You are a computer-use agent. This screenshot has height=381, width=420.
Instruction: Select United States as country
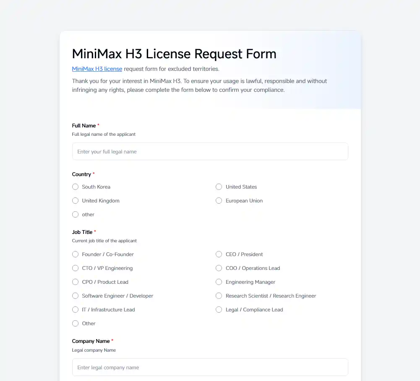click(219, 187)
